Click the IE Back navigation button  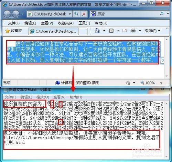(x=7, y=14)
